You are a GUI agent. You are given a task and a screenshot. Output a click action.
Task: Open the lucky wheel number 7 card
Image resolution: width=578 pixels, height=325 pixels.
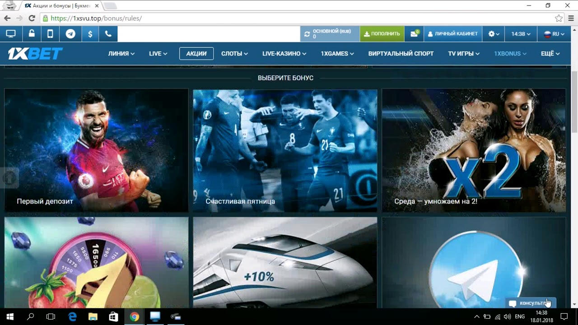(96, 263)
